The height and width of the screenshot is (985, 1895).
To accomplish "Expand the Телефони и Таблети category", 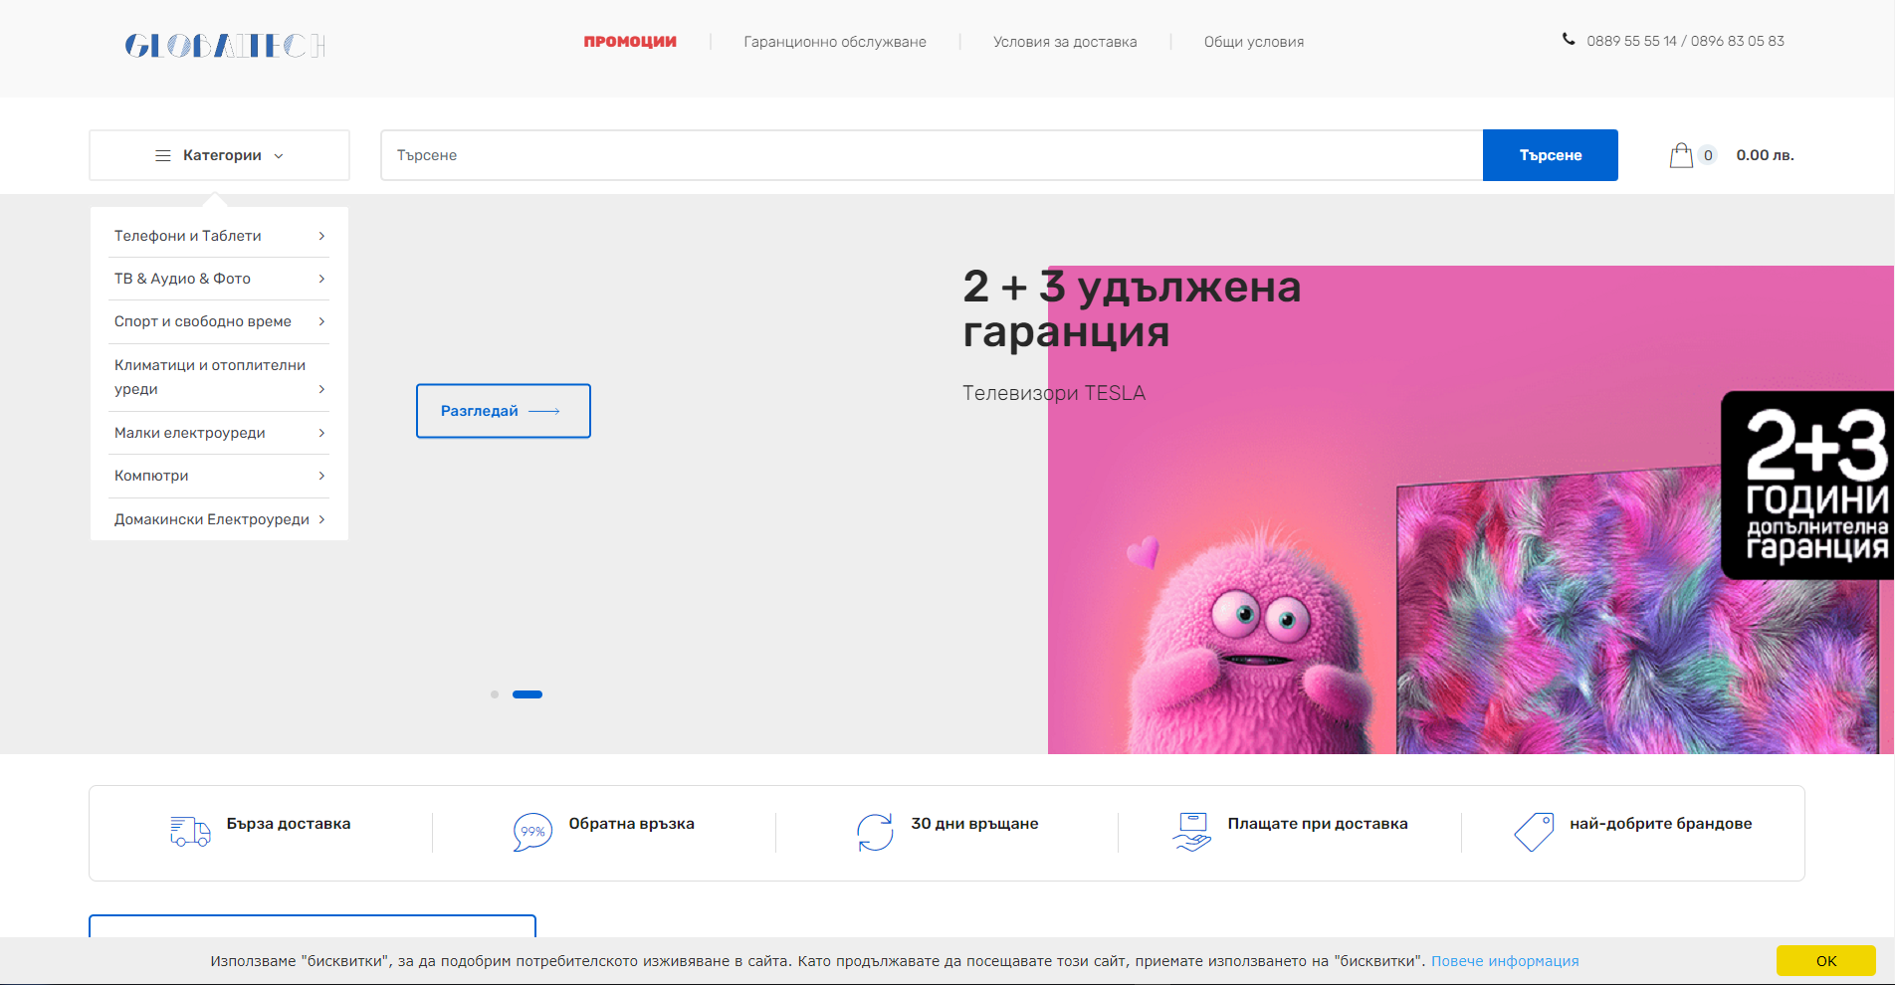I will tap(219, 236).
